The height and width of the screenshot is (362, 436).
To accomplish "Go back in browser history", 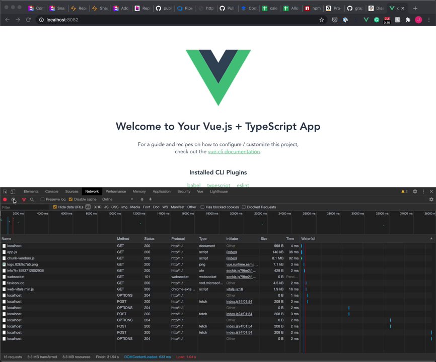I will (x=8, y=20).
